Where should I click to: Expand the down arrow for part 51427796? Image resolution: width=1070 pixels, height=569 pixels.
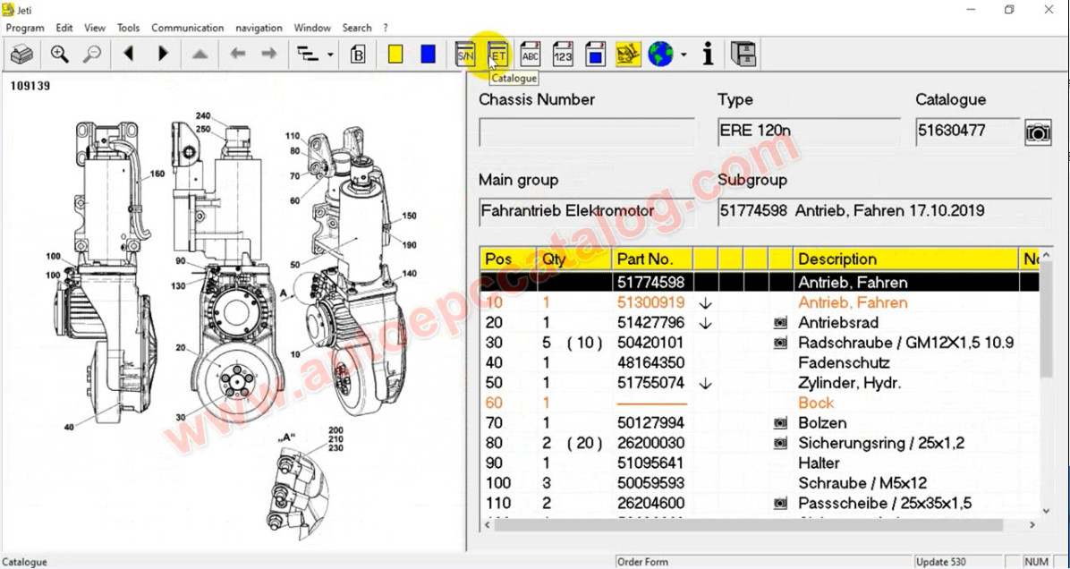coord(706,323)
